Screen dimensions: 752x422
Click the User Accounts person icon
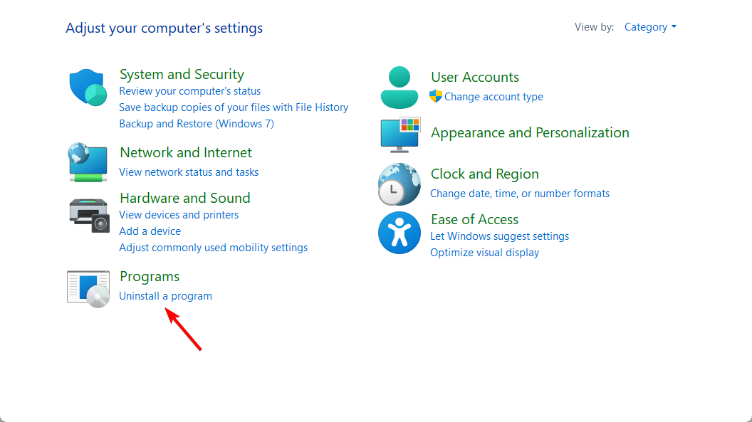[399, 87]
